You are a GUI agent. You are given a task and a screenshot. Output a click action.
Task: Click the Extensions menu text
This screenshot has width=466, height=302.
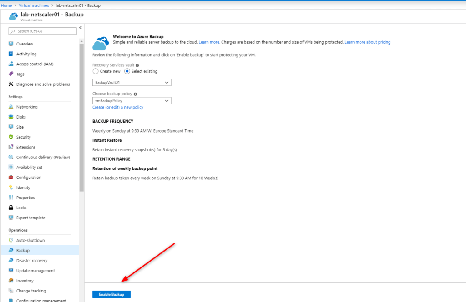pos(26,147)
